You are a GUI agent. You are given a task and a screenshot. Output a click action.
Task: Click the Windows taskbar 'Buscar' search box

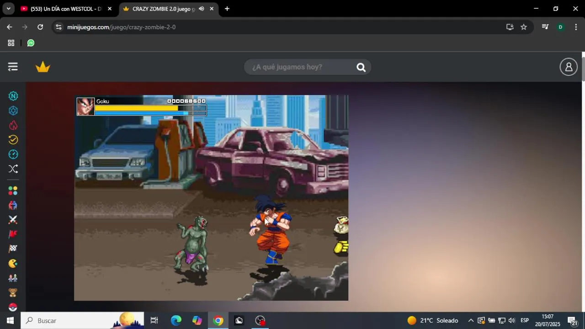83,320
